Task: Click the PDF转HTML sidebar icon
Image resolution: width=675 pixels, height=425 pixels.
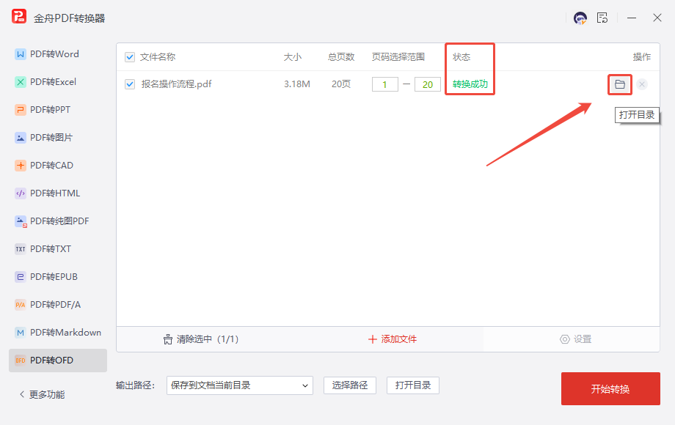Action: [21, 193]
